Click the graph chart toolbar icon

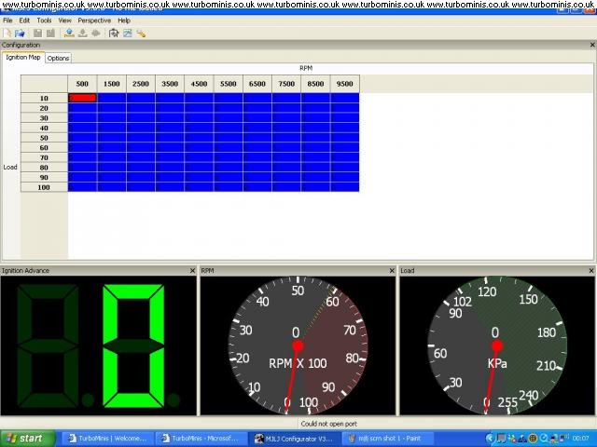(128, 34)
